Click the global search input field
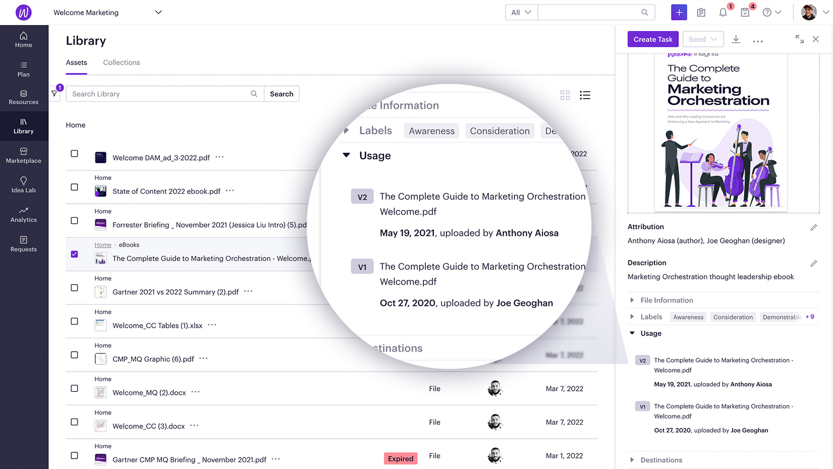833x469 pixels. pos(596,13)
